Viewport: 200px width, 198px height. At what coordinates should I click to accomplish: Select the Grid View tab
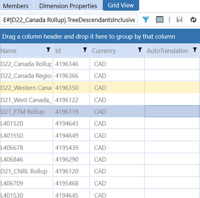[x=120, y=6]
